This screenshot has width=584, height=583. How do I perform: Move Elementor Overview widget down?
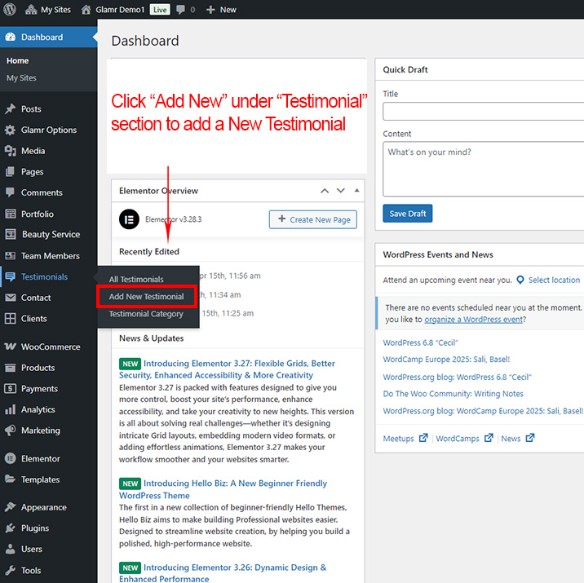pos(340,191)
